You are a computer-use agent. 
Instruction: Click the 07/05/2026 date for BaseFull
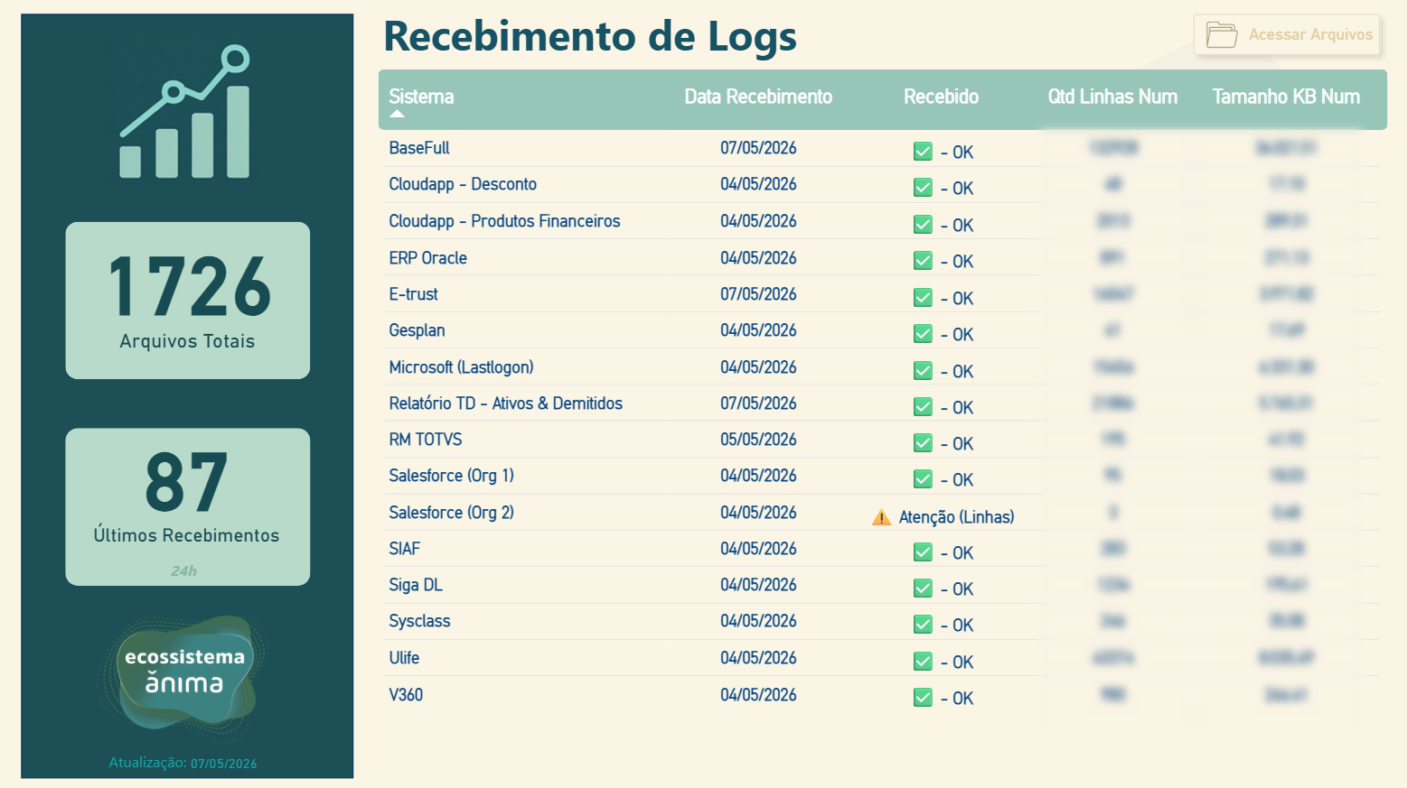click(758, 148)
